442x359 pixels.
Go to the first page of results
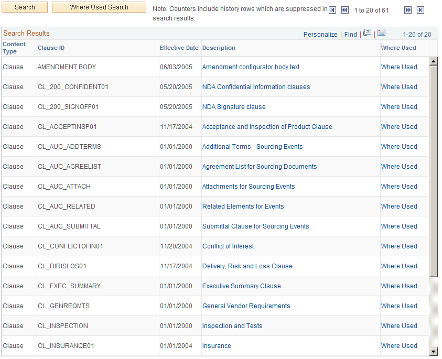332,9
